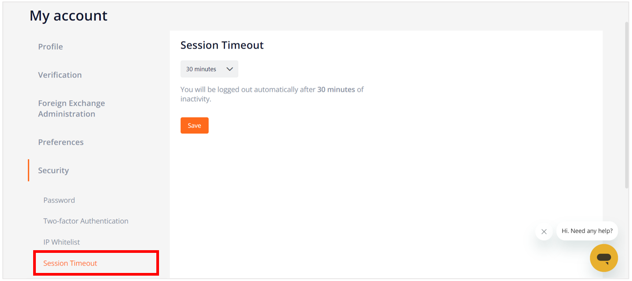Save the session timeout setting

tap(194, 126)
